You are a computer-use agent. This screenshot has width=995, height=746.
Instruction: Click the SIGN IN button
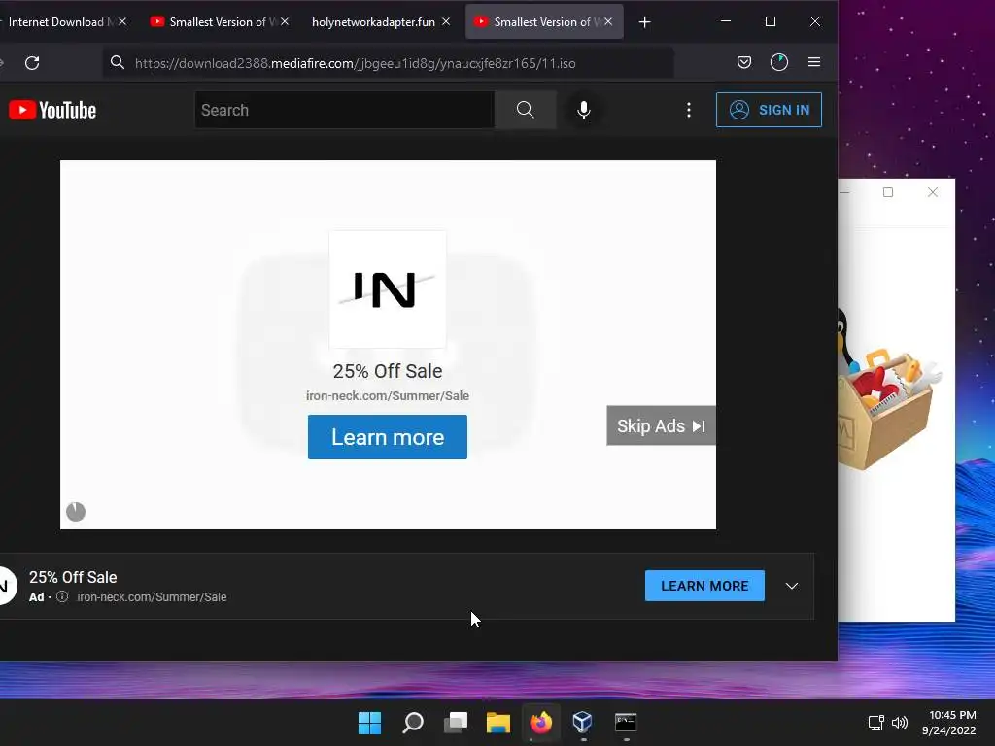point(769,110)
